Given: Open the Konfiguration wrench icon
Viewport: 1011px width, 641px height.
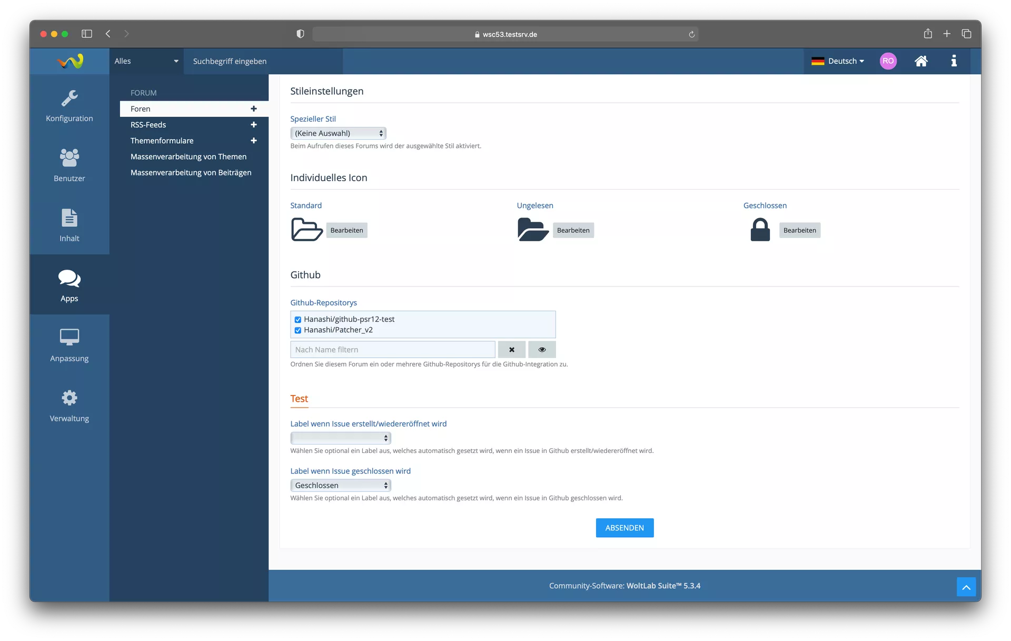Looking at the screenshot, I should pos(69,98).
